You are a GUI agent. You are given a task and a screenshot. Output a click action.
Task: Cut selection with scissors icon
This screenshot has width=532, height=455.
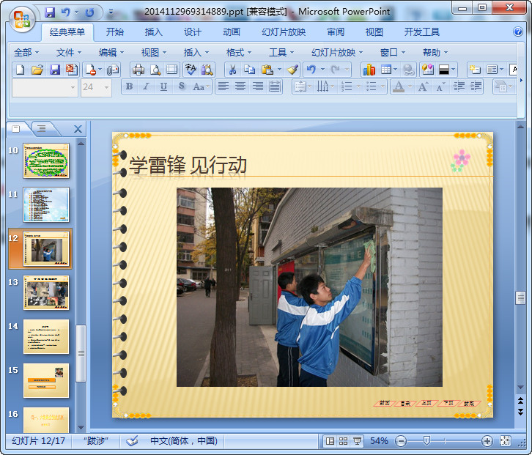232,70
